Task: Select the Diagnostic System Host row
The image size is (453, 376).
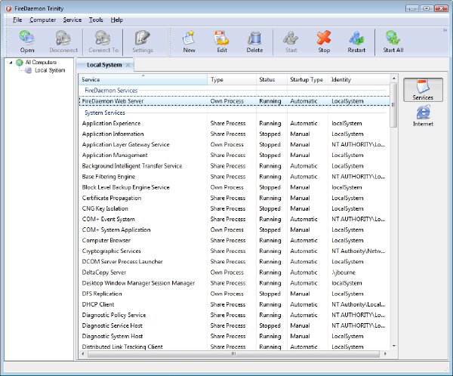Action: [x=234, y=336]
